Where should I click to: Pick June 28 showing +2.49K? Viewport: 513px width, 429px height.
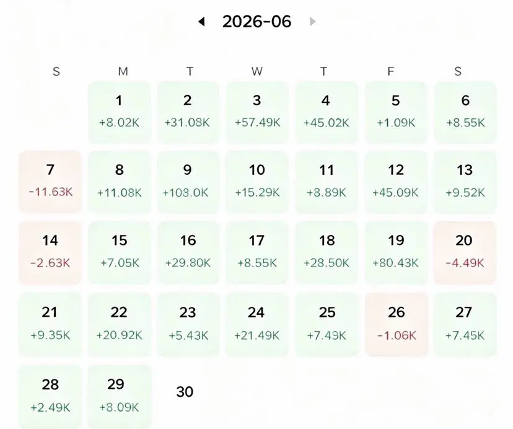click(50, 397)
